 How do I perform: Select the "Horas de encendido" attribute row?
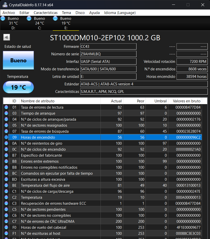[x=50, y=137]
